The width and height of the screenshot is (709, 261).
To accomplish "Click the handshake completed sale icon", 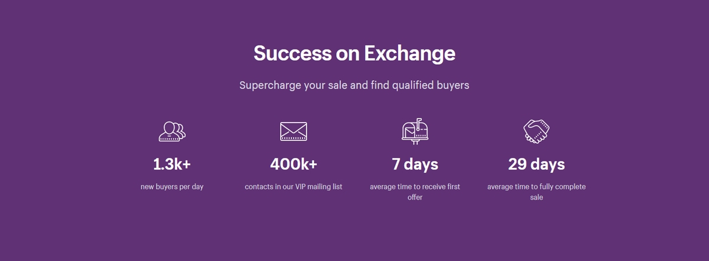I will 536,131.
